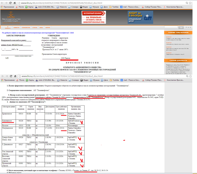Viewport: 197px width, 174px height.
Task: Click the Н.Е.Павлов signature name
Action: click(x=66, y=58)
